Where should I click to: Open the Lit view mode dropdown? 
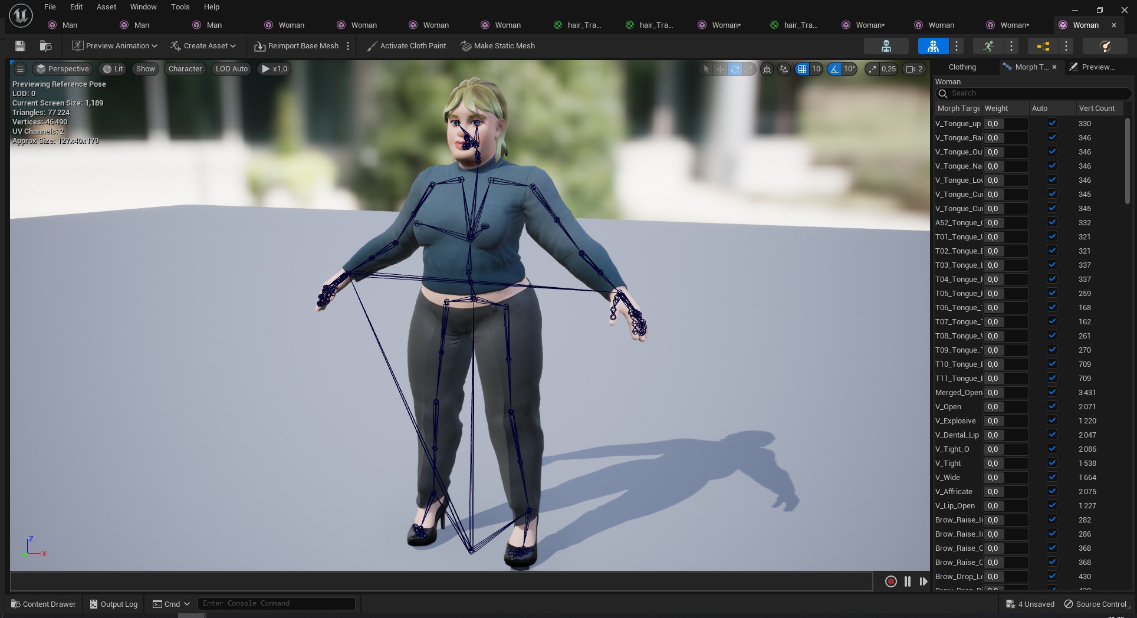(113, 69)
